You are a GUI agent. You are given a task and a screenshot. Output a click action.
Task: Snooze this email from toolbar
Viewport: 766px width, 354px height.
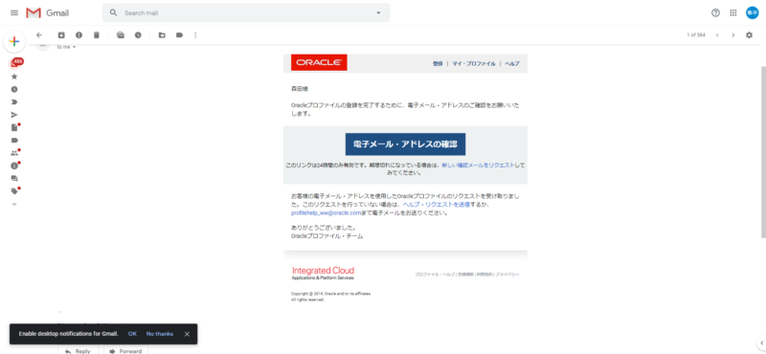(x=138, y=35)
